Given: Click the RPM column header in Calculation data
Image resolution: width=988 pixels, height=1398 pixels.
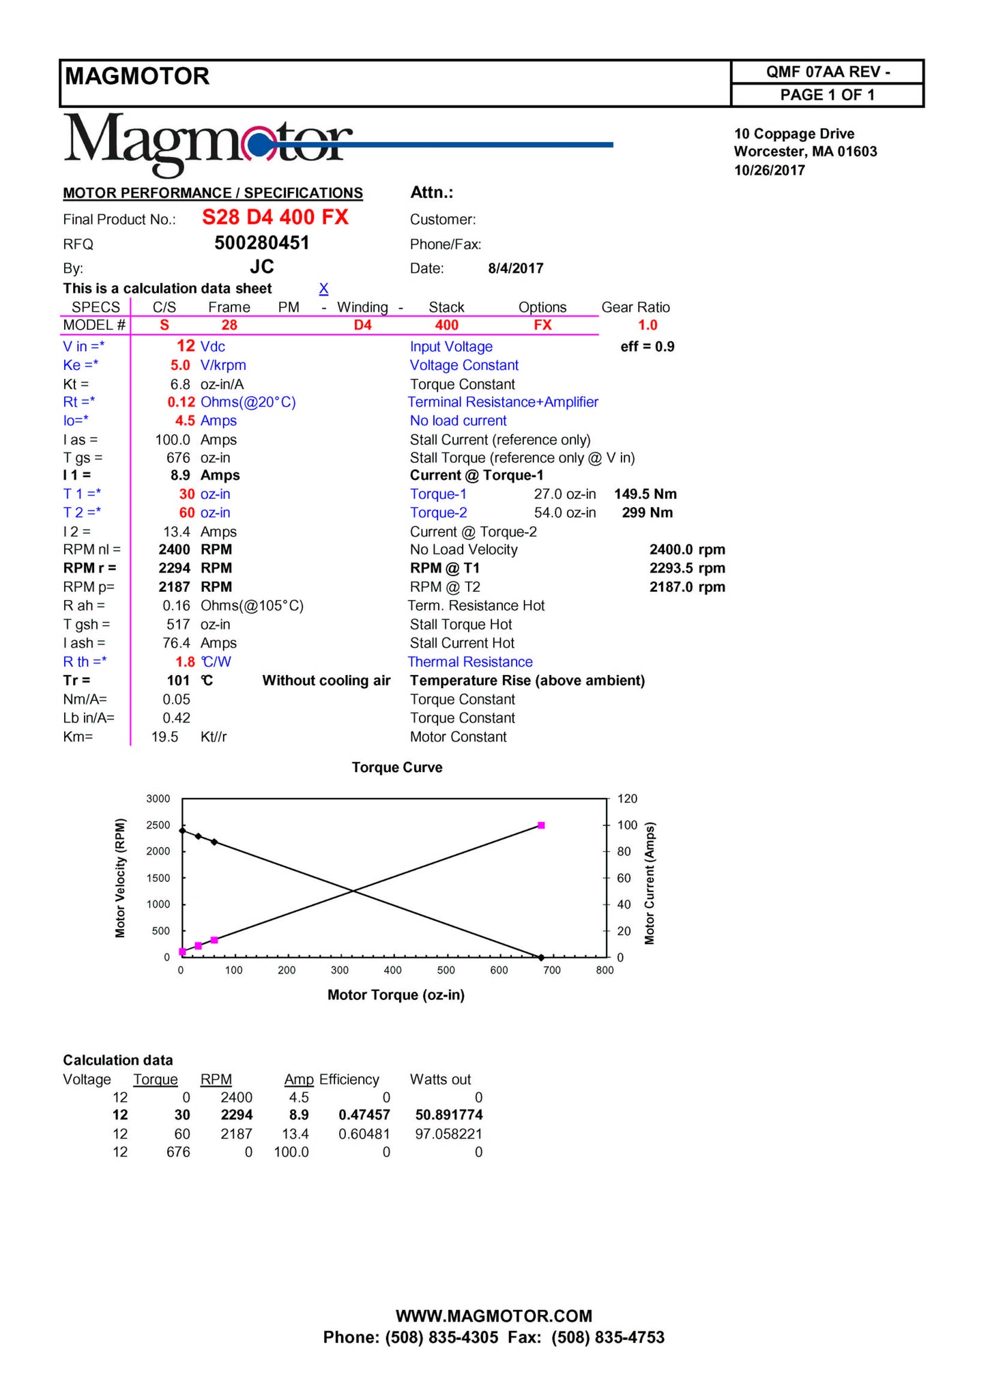Looking at the screenshot, I should [216, 1079].
